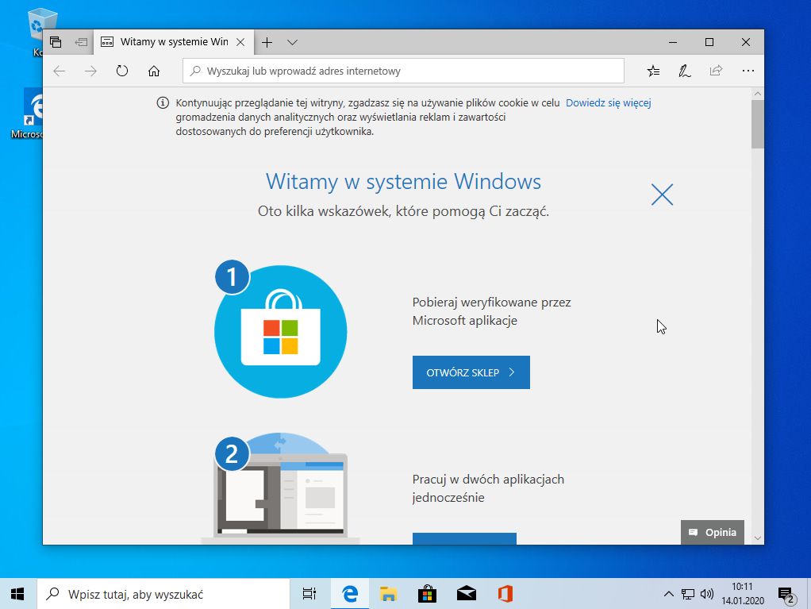Click the text 'Pracuj w dwóch aplikacjach jednocześnie'
This screenshot has width=811, height=609.
click(x=488, y=488)
